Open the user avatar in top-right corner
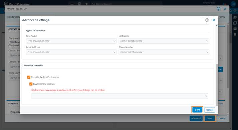The width and height of the screenshot is (238, 130). click(x=233, y=4)
